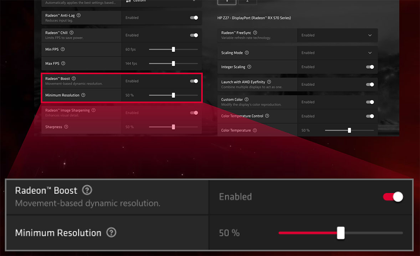Click "Limits FPS to save power." description
This screenshot has width=420, height=256.
(x=64, y=38)
